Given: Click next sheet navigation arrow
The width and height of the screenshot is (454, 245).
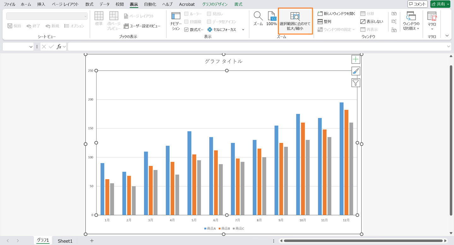Looking at the screenshot, I should point(18,241).
